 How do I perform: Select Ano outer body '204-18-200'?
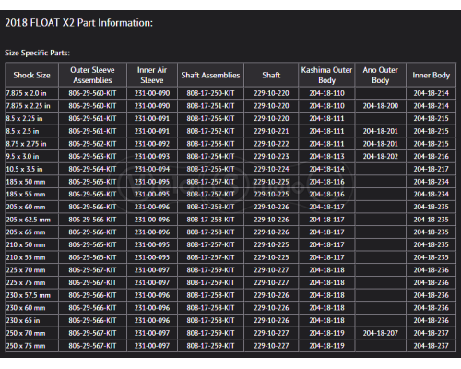click(x=381, y=106)
